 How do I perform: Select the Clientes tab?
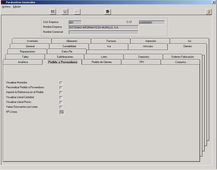187,46
